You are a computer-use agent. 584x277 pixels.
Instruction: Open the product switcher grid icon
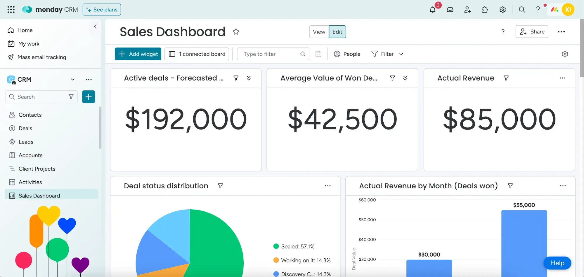pyautogui.click(x=11, y=10)
